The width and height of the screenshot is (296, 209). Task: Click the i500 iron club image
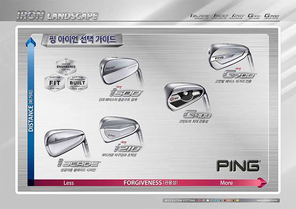[119, 72]
